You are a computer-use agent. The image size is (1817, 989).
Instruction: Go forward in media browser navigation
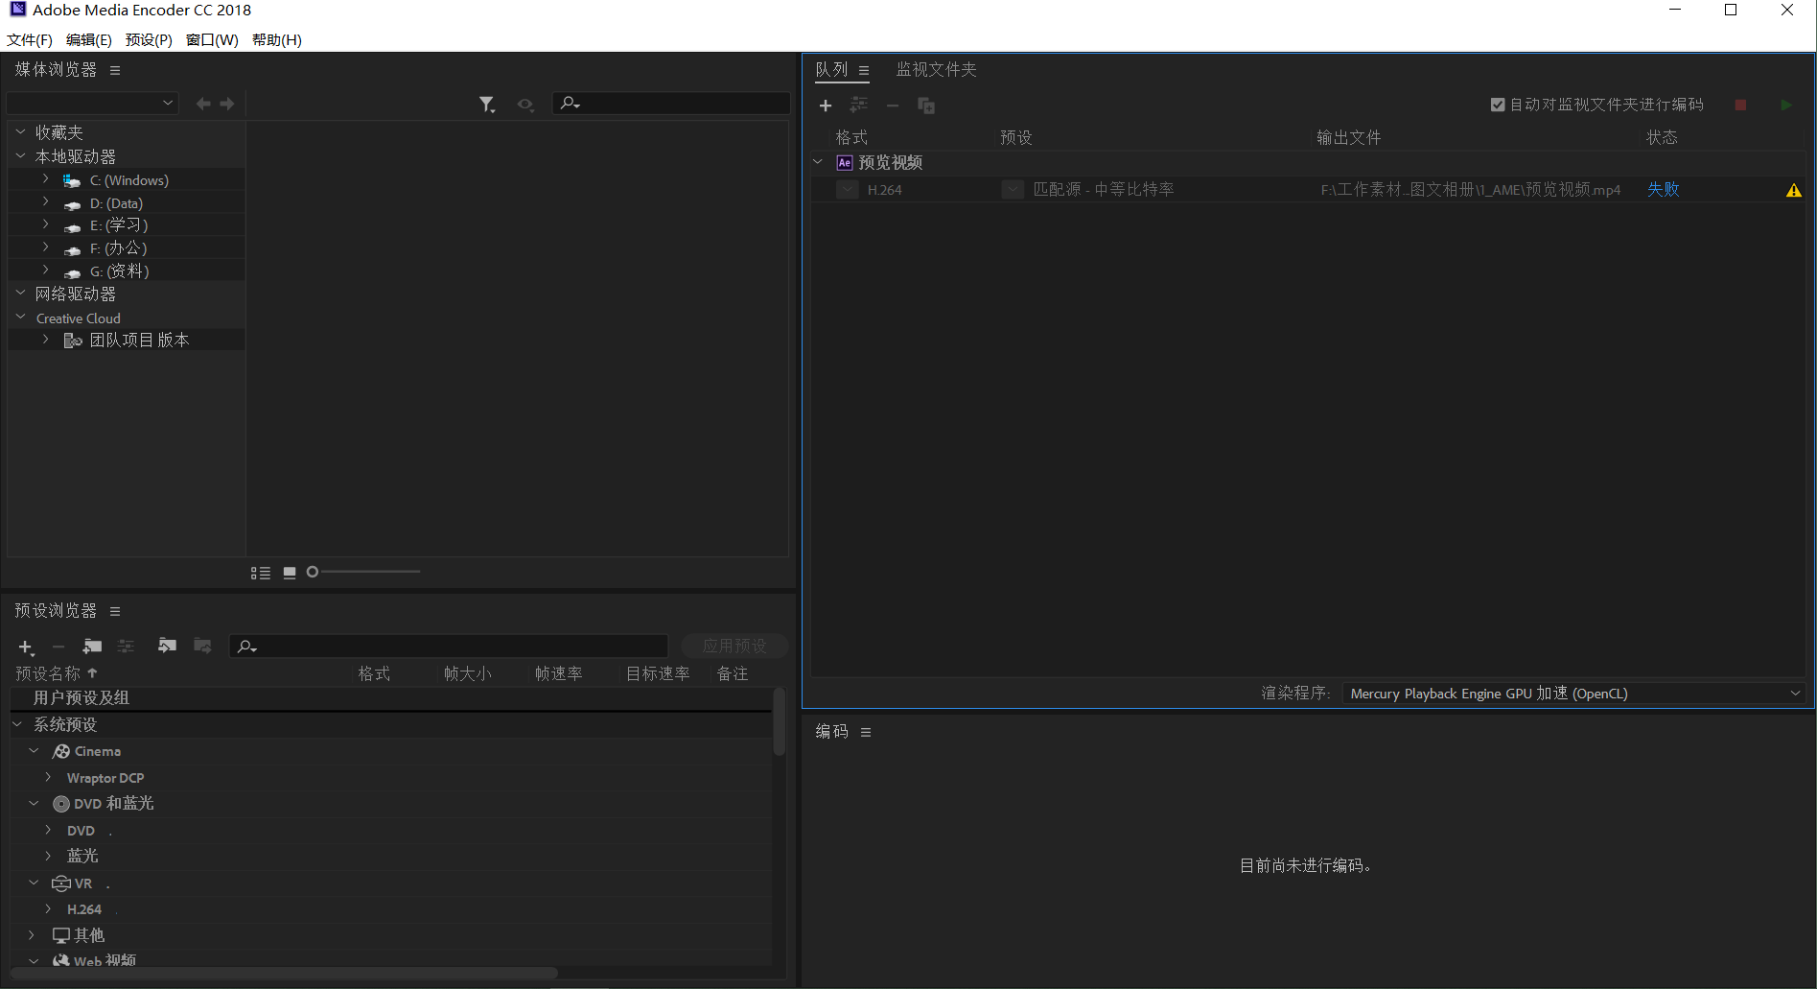pos(227,104)
